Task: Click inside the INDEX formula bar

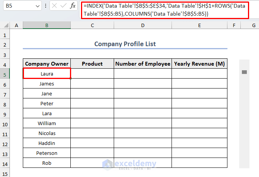Action: point(165,10)
